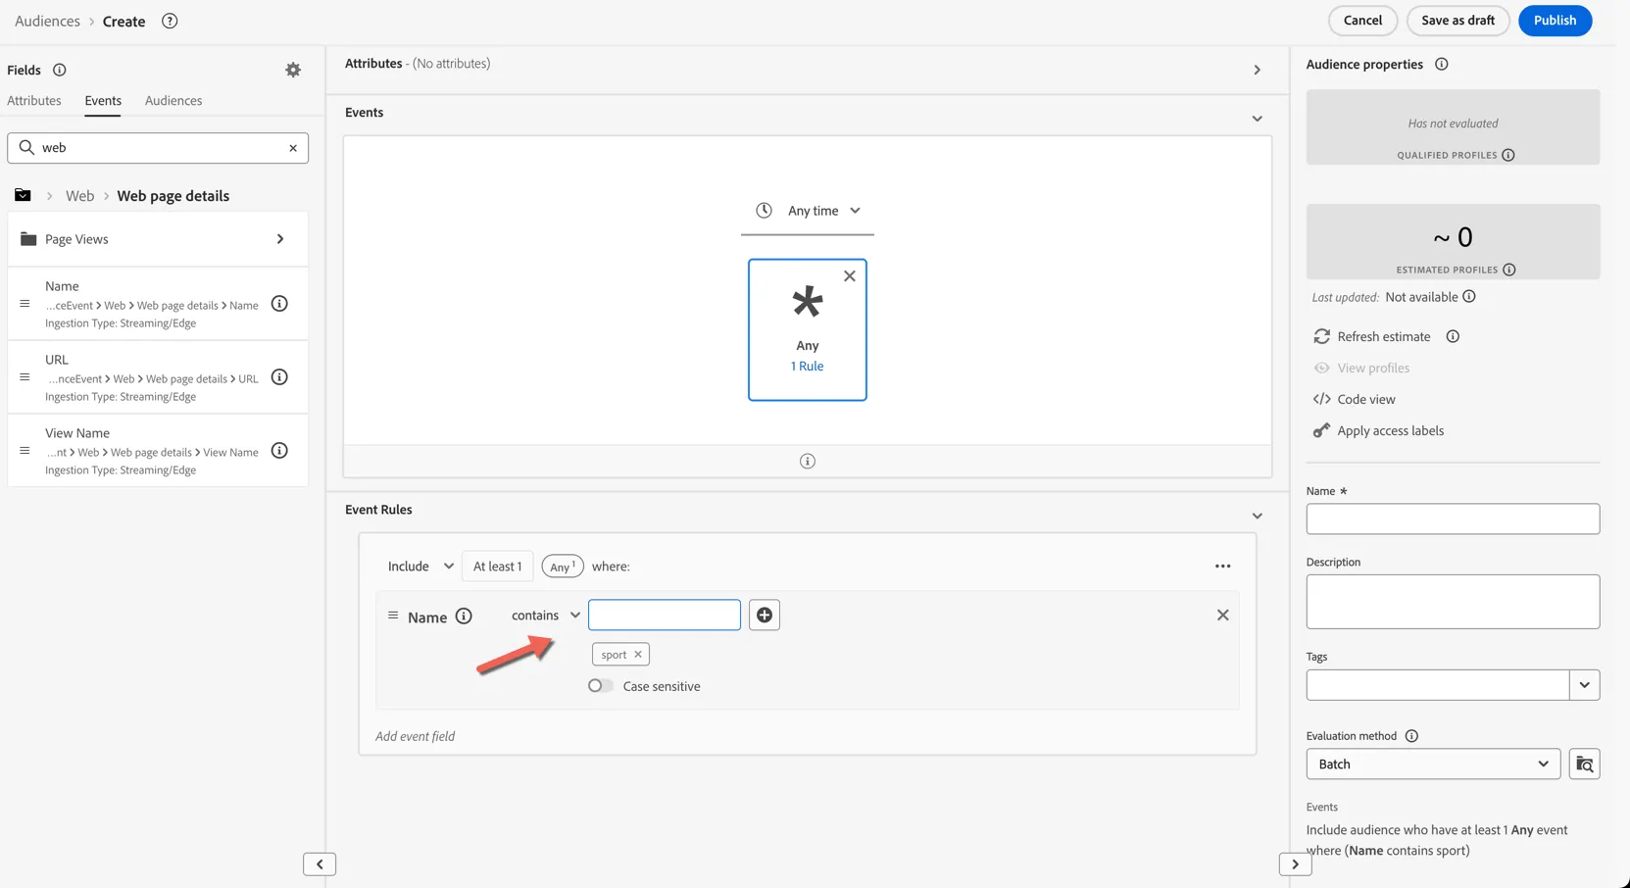Image resolution: width=1630 pixels, height=888 pixels.
Task: Grab the drag handle of View Name field
Action: click(x=25, y=451)
